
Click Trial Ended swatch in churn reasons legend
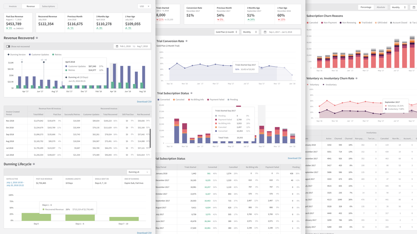(360, 23)
